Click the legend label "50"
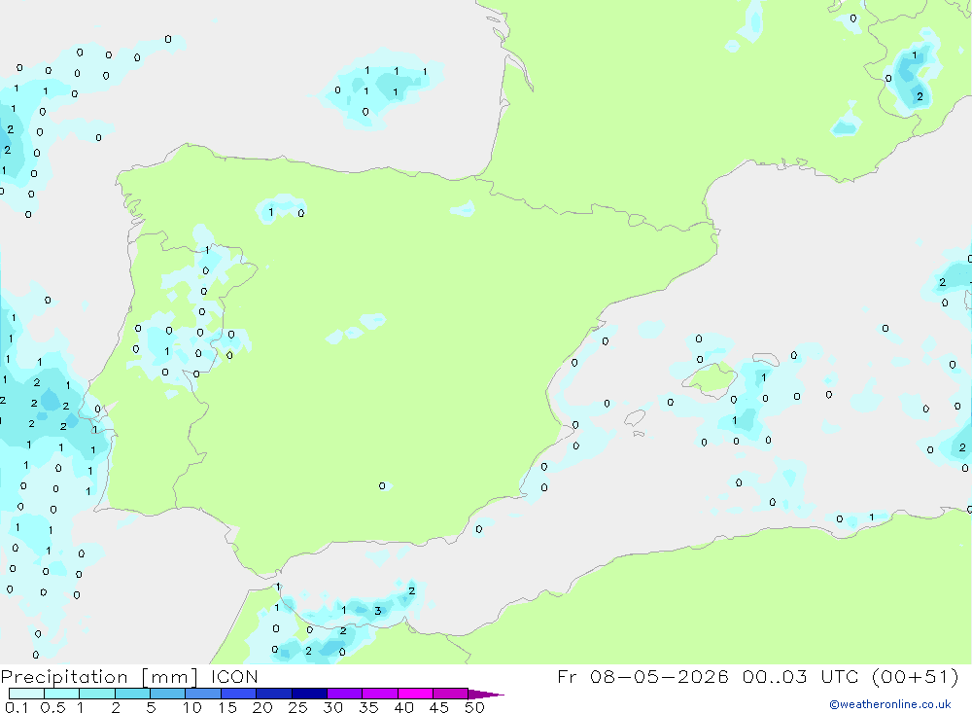 coord(475,707)
